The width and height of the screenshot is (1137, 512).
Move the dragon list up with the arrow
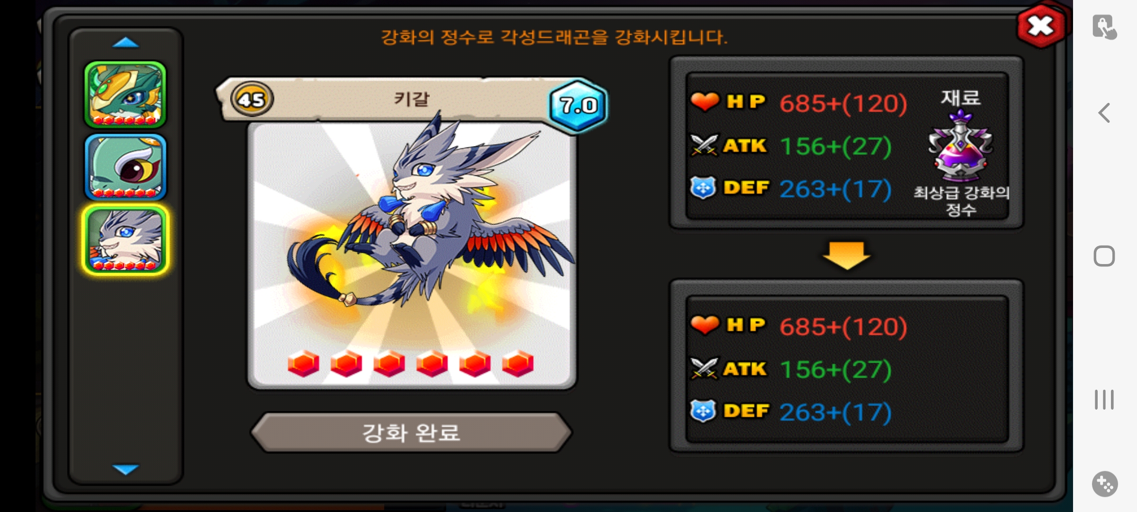point(126,43)
